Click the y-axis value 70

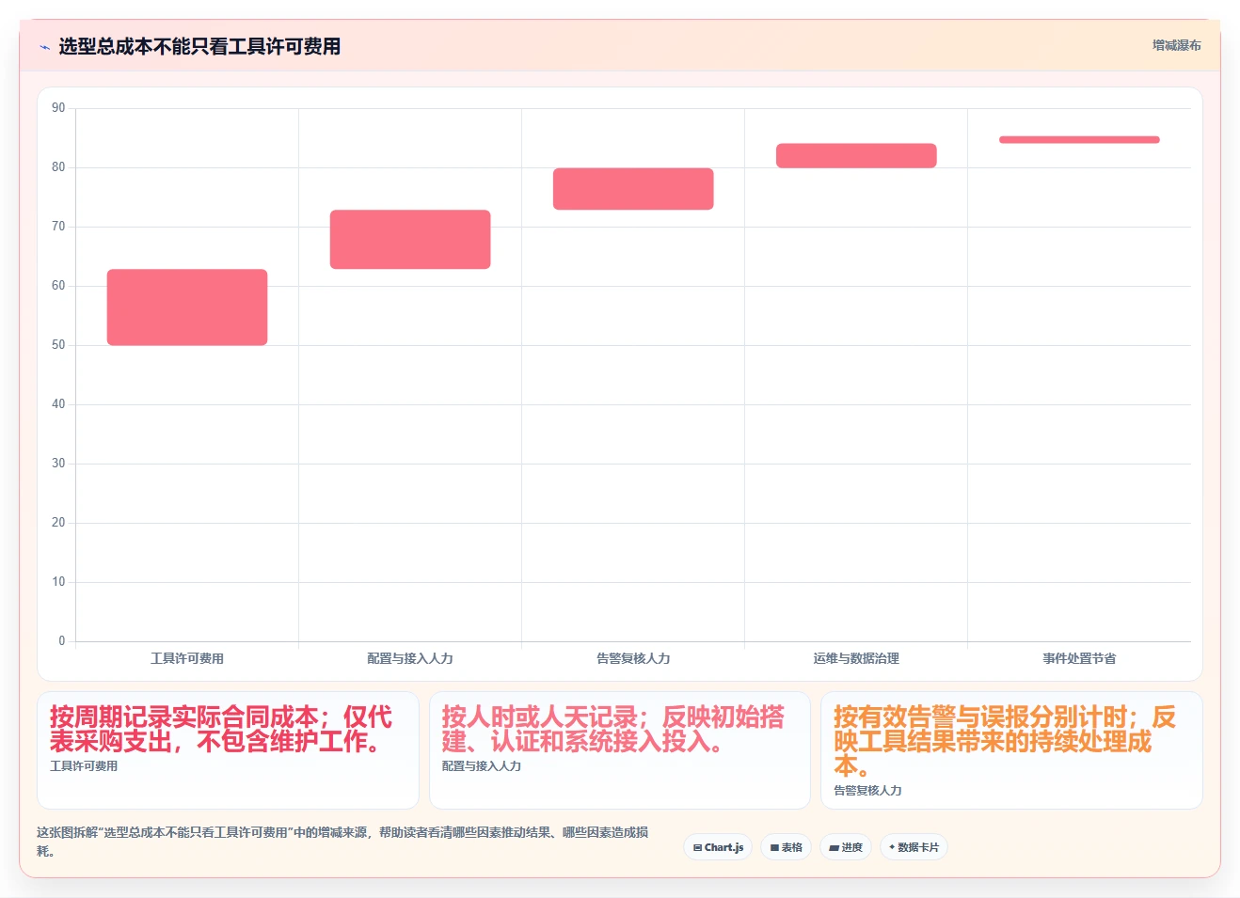pos(58,227)
